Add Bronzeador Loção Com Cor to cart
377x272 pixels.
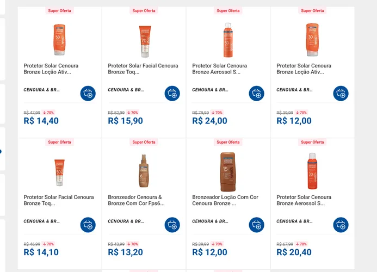257,225
